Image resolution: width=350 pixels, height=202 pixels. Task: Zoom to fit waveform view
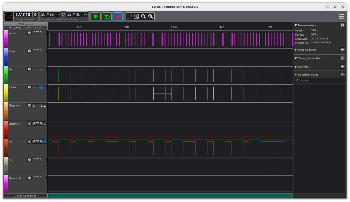point(136,16)
